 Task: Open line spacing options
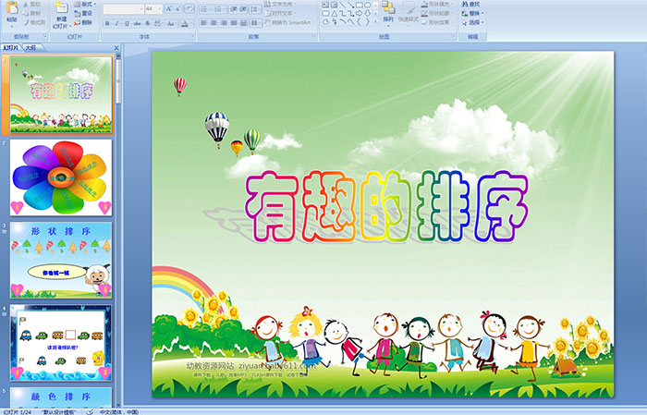click(x=255, y=9)
